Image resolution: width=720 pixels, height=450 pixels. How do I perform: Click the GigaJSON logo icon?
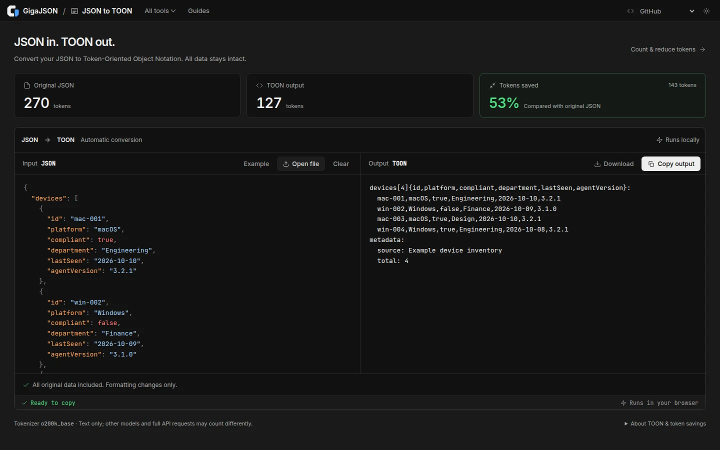coord(13,11)
